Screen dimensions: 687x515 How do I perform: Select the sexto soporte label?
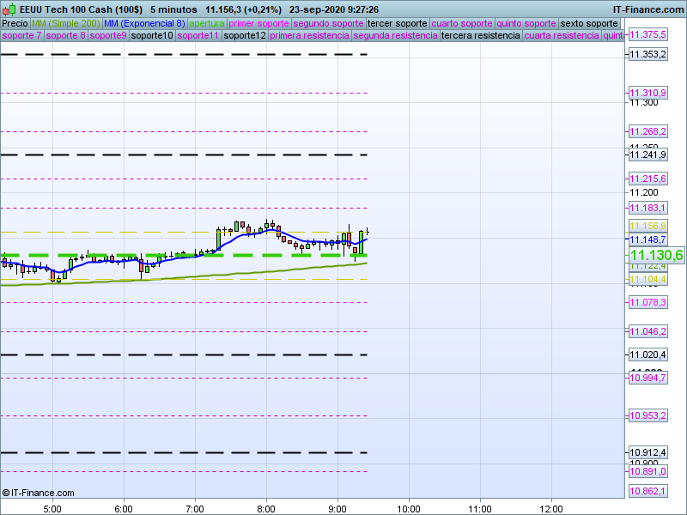tap(588, 23)
